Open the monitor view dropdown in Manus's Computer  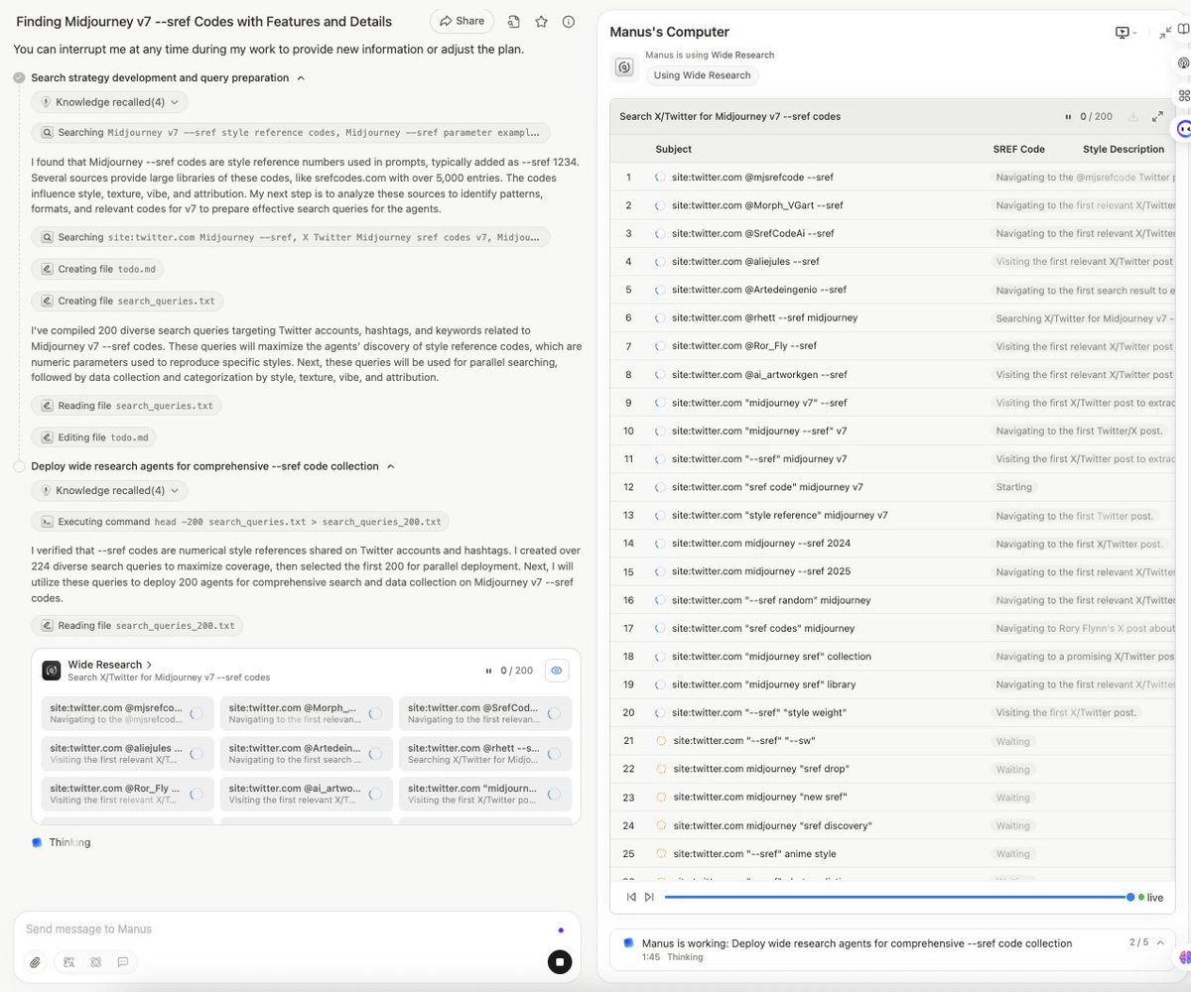[x=1126, y=33]
